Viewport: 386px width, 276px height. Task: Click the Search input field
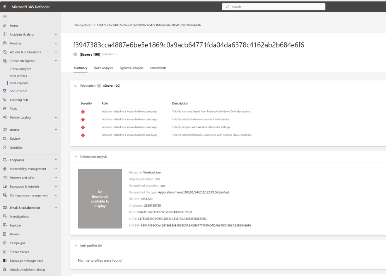coord(273,7)
